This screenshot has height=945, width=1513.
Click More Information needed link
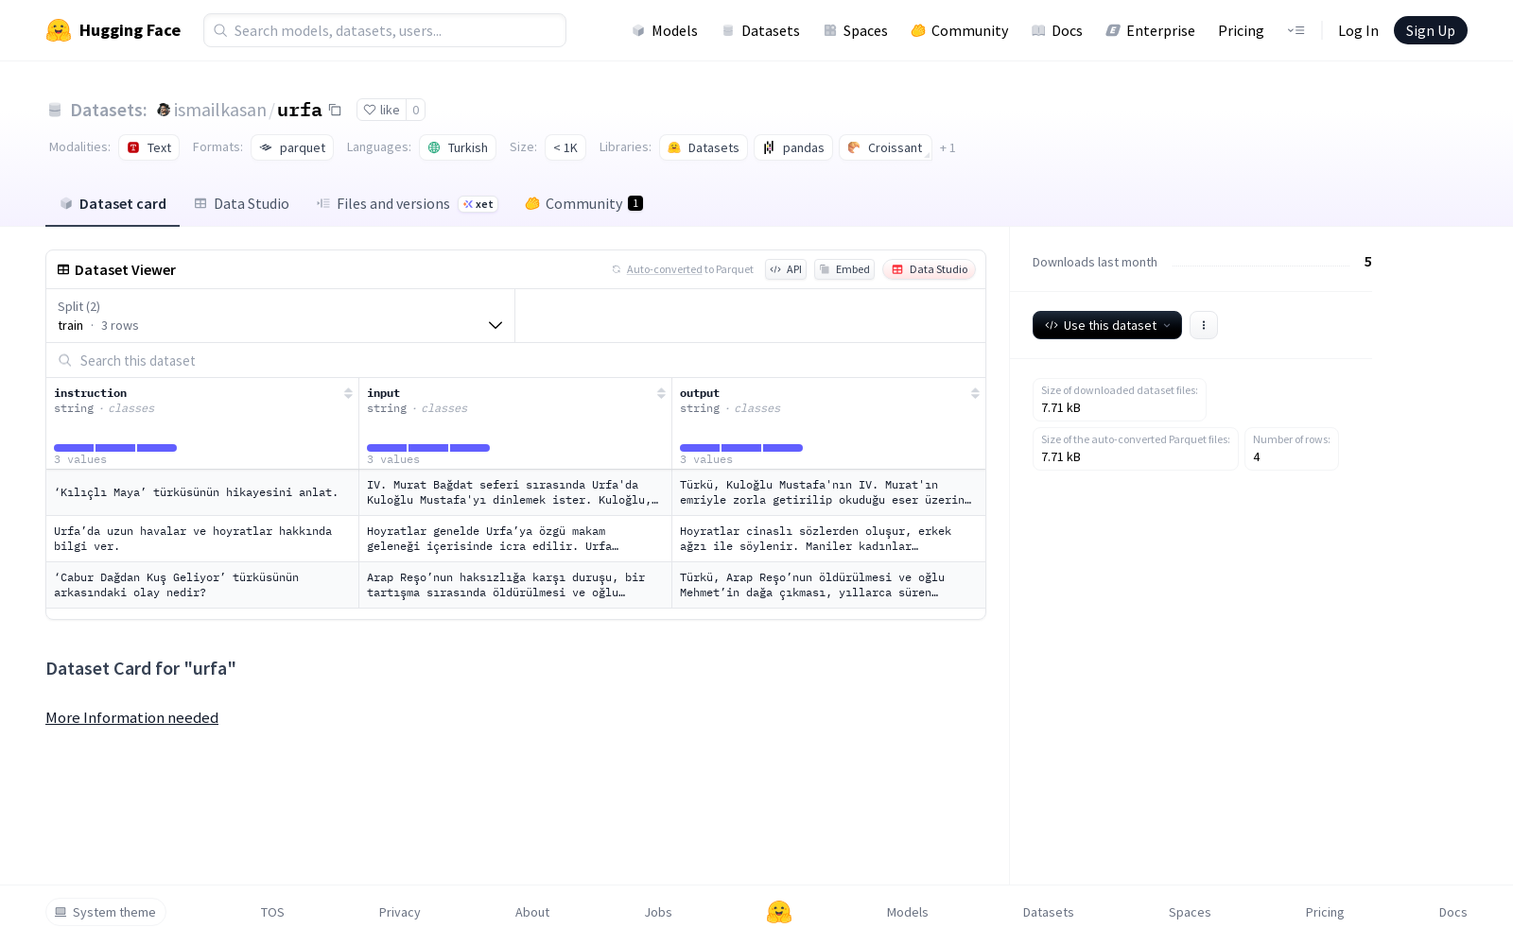tap(131, 718)
